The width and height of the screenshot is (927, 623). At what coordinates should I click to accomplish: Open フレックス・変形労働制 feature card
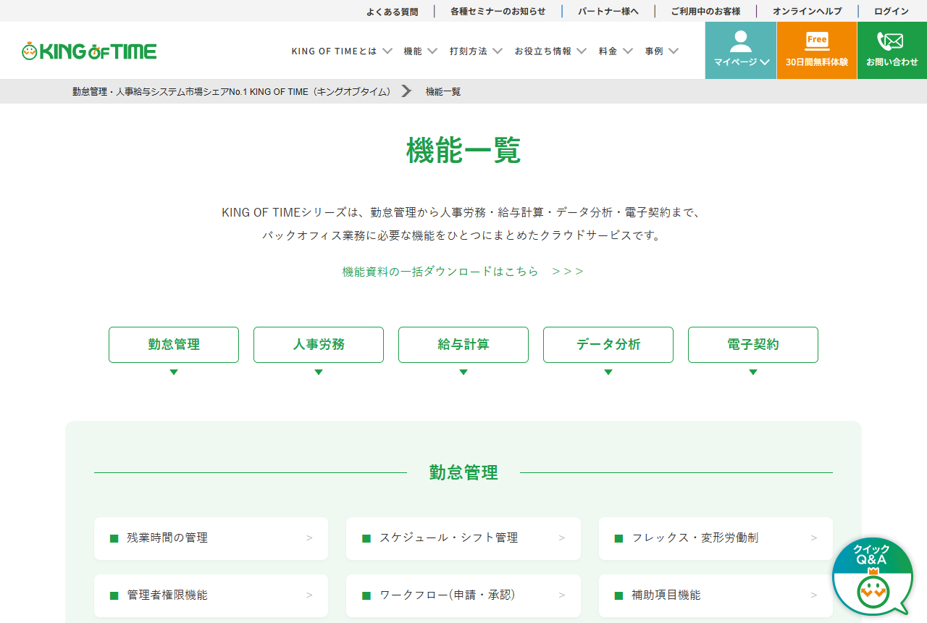[x=716, y=538]
